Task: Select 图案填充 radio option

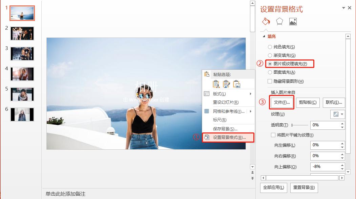Action: (270, 72)
